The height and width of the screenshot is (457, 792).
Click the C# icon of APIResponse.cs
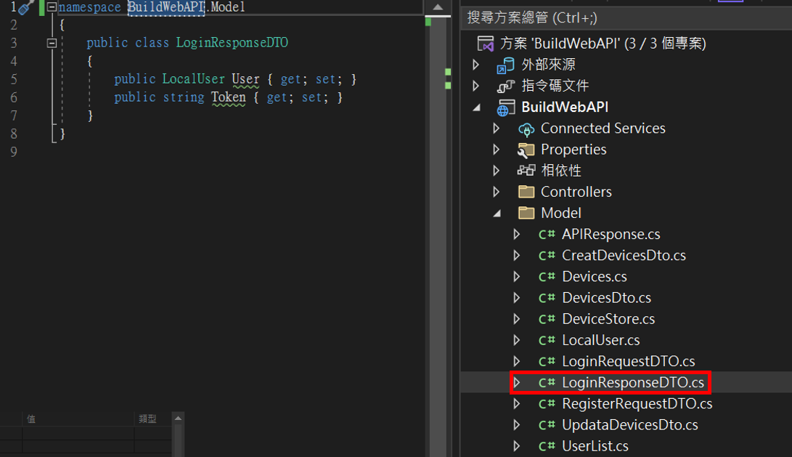pos(547,235)
